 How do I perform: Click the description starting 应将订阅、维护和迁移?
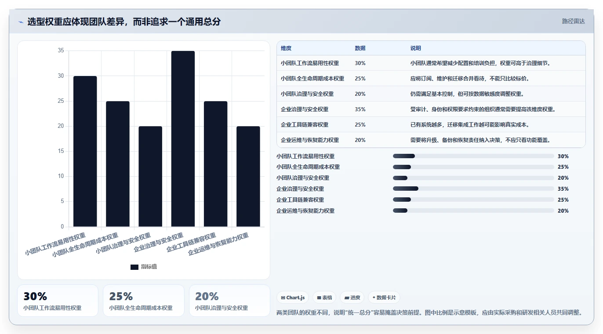[470, 79]
